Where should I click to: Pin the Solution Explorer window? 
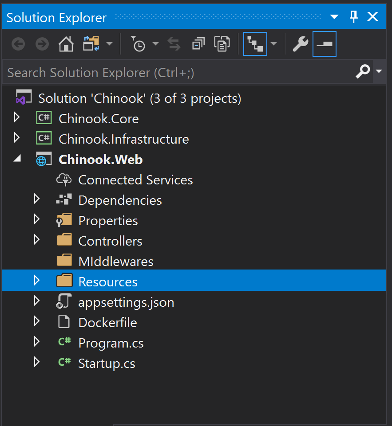pyautogui.click(x=354, y=16)
